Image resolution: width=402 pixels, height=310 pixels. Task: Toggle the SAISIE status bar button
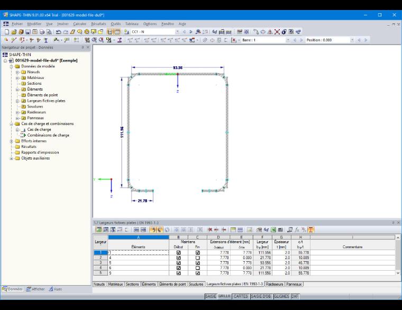[211, 296]
